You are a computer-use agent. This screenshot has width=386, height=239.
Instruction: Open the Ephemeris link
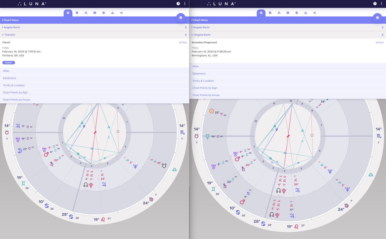[10, 78]
